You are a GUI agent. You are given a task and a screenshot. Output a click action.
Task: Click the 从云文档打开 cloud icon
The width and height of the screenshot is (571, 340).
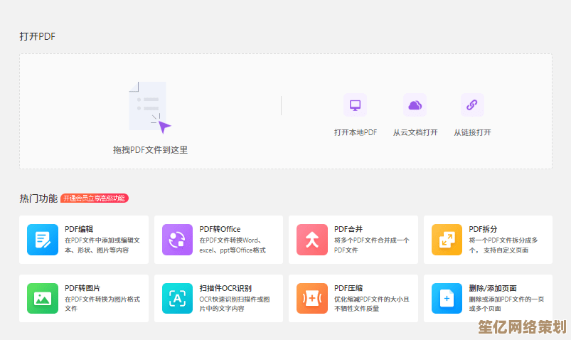coord(415,105)
